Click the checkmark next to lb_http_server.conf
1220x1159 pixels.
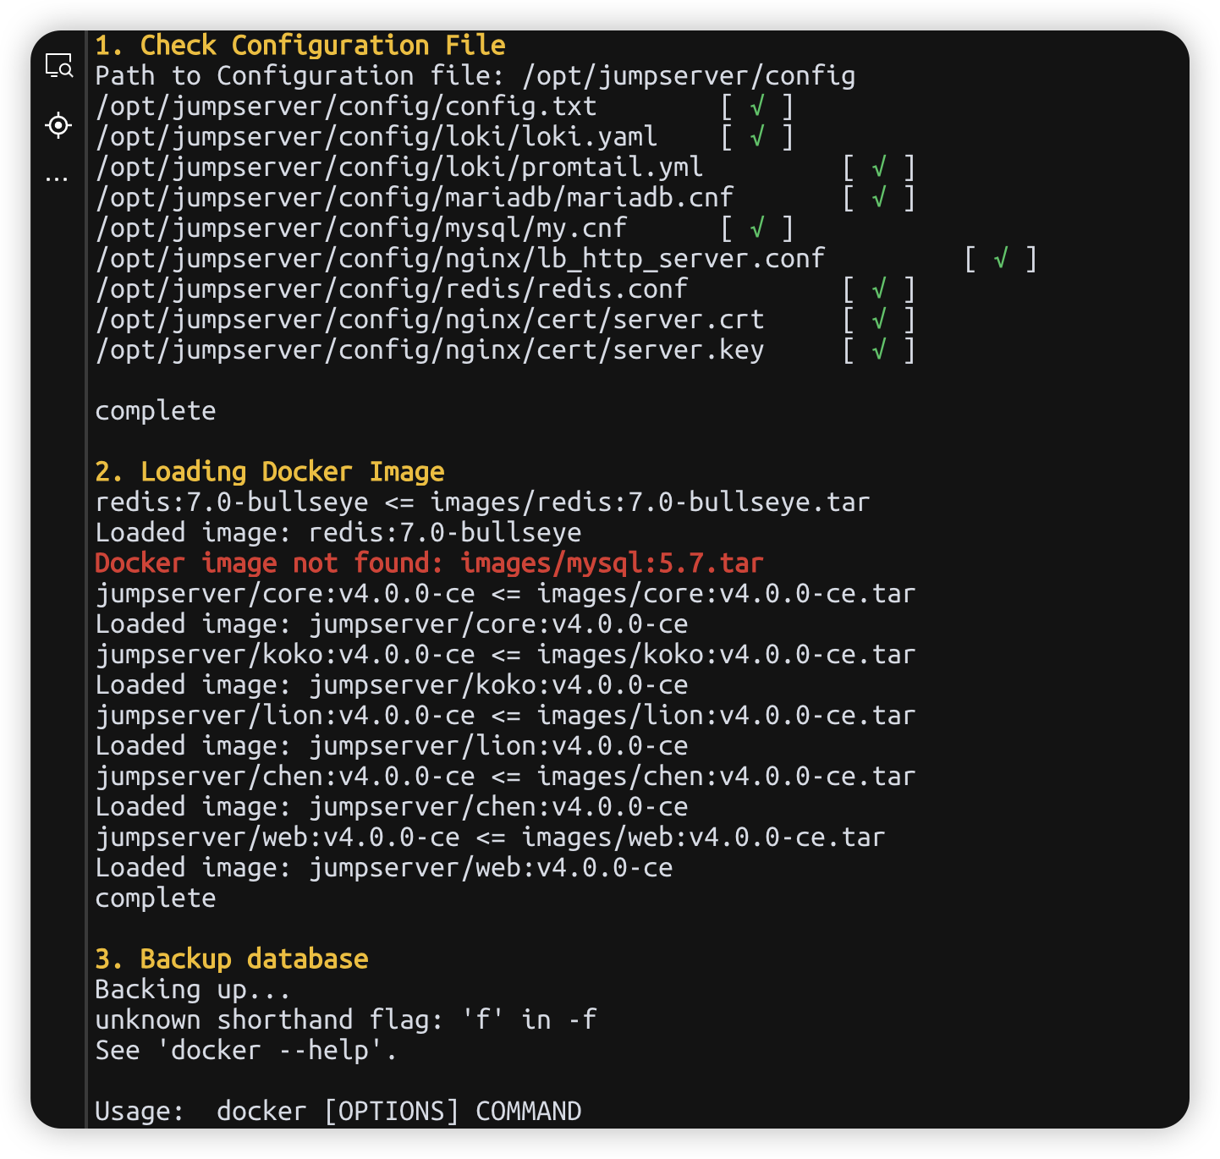[x=1001, y=258]
